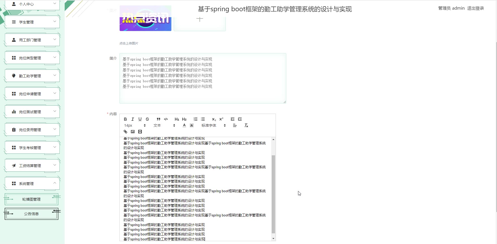Clear text formatting in editor
Viewport: 497px width, 244px height.
[246, 125]
